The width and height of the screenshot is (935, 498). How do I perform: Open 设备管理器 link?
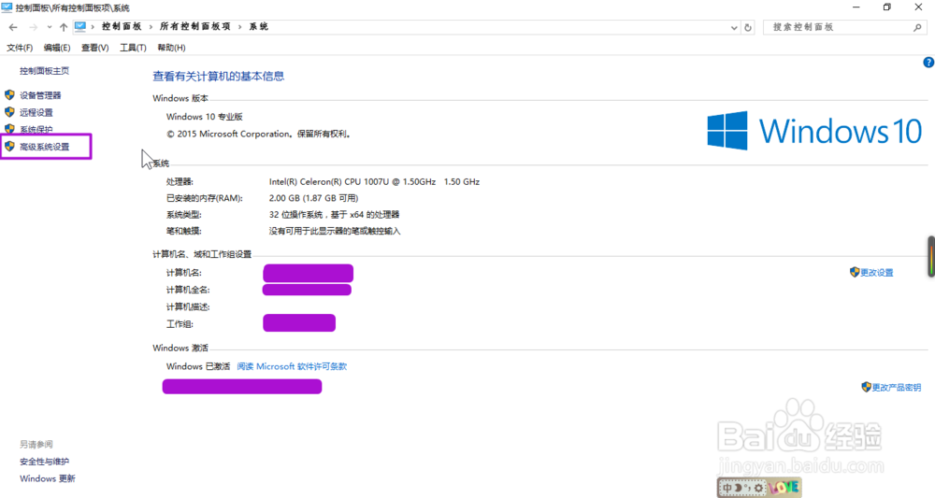click(x=40, y=95)
